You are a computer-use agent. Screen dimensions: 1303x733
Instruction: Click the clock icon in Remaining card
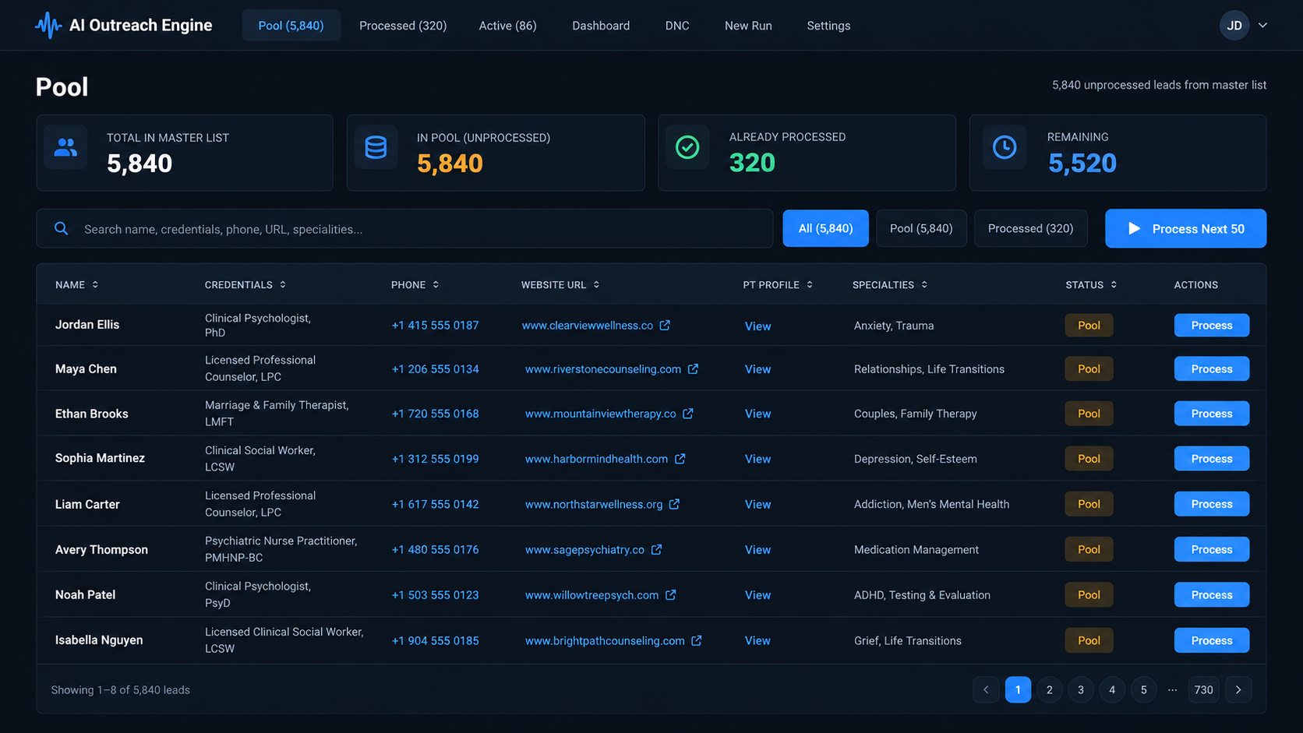pos(1005,147)
